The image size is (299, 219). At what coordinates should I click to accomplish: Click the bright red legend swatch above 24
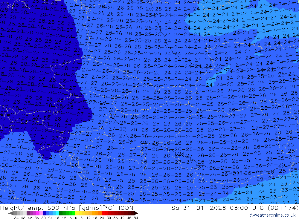(103, 213)
